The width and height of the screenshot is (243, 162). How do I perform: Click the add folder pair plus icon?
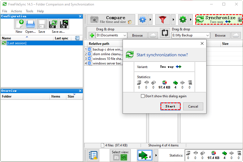click(92, 35)
